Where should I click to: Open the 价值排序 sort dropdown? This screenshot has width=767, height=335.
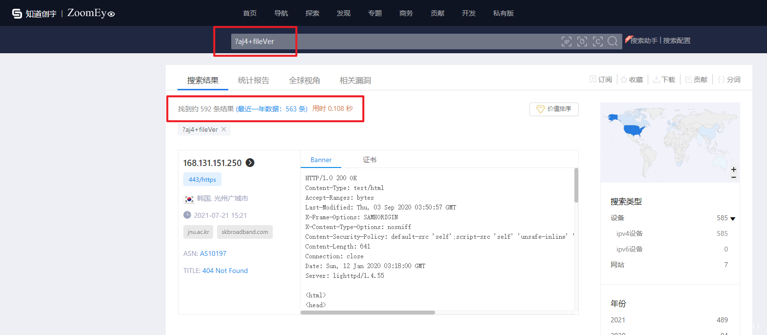(x=554, y=109)
